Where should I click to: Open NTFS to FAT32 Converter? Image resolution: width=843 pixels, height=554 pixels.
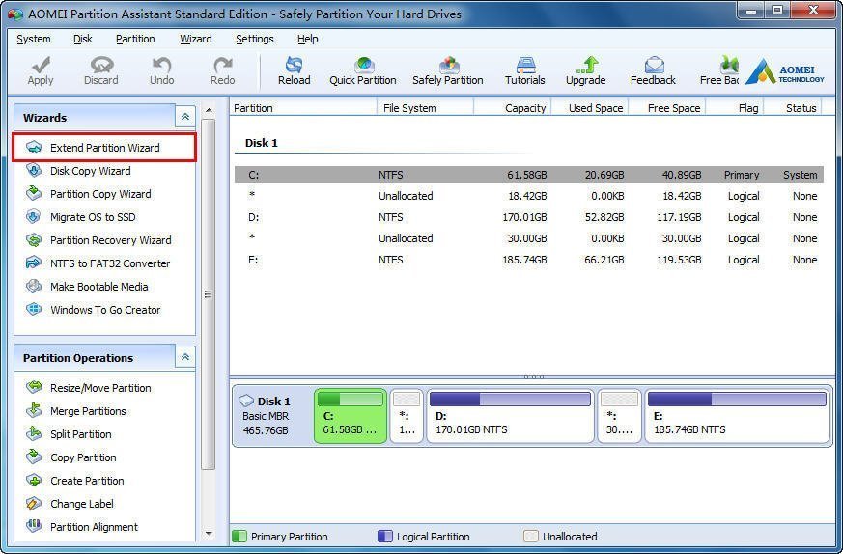coord(110,263)
